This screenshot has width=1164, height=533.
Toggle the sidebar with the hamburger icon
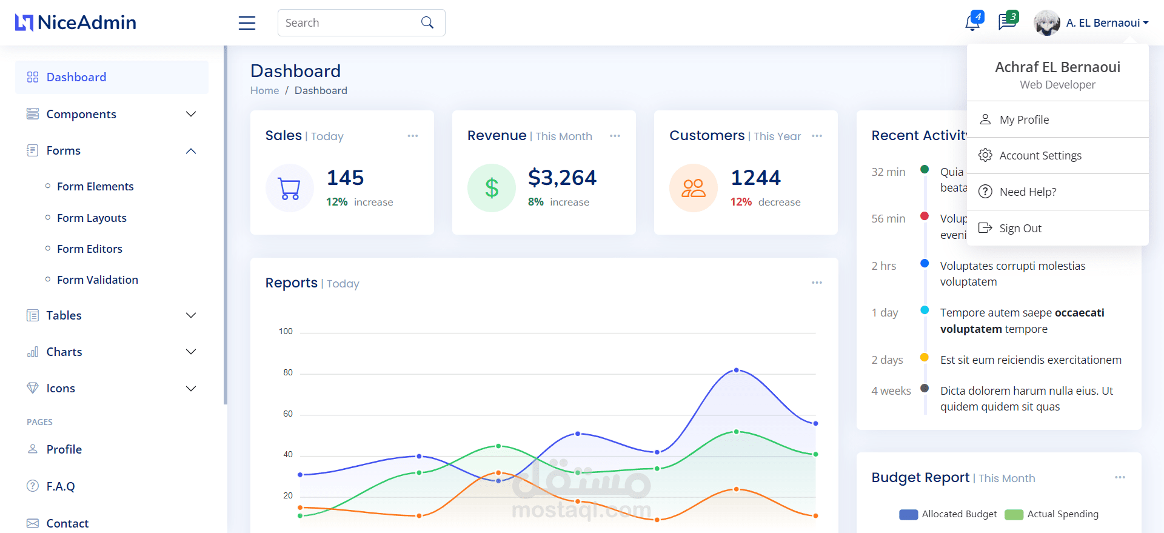click(x=247, y=23)
